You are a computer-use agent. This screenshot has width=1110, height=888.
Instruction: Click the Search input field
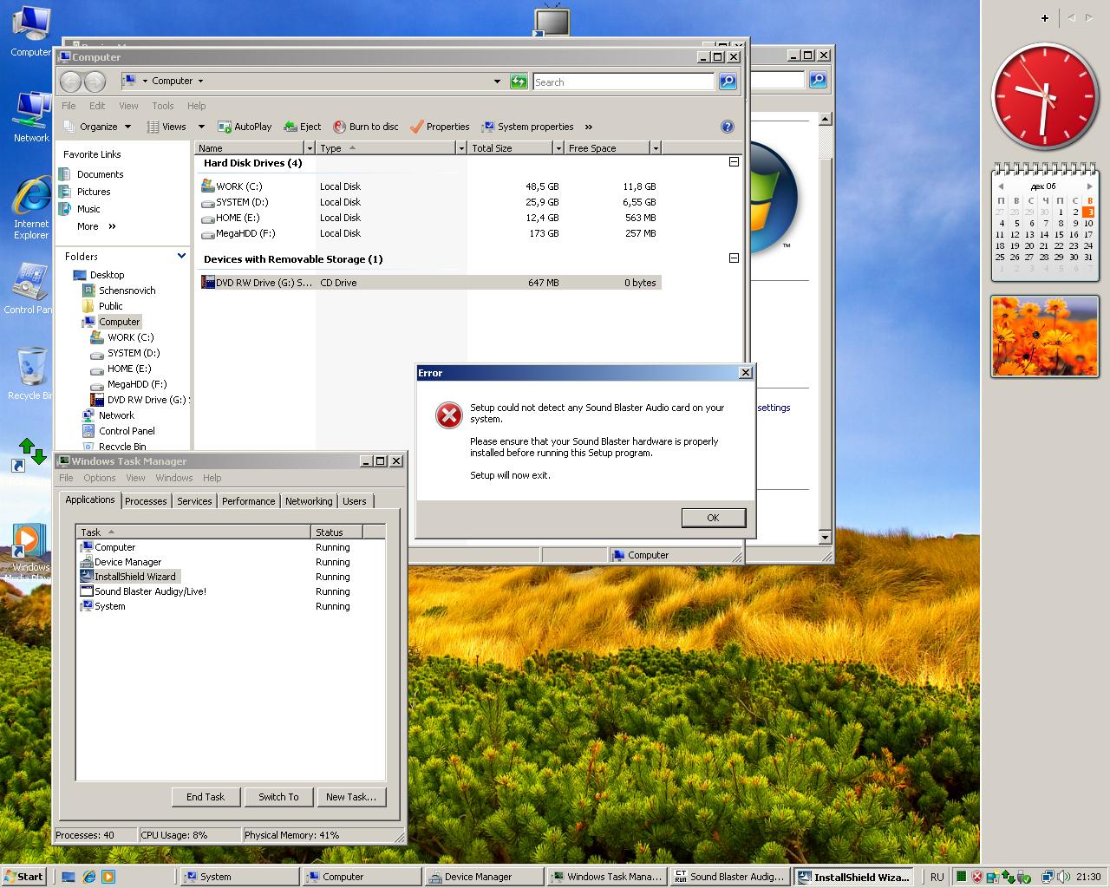(x=623, y=82)
